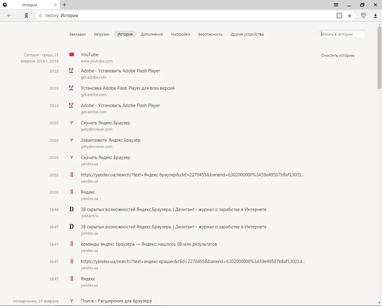Screen dimensions: 382x306
Task: Open 38 скрытых возможностей entry at delitant.ru
Action: point(174,209)
